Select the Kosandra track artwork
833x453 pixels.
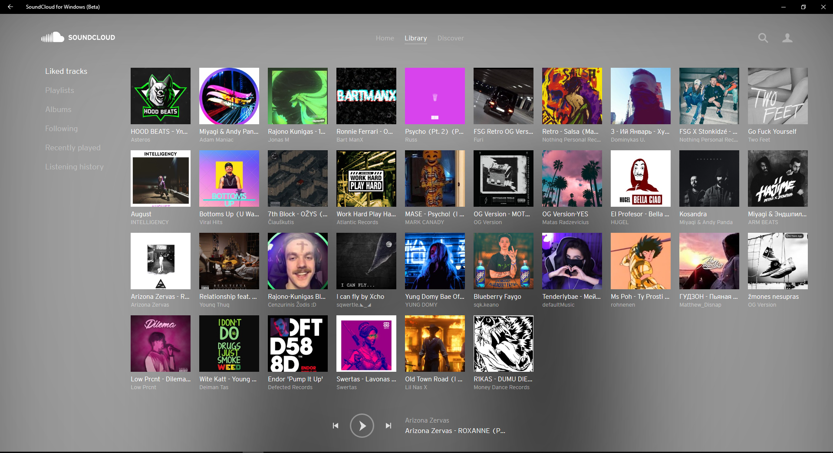coord(709,179)
